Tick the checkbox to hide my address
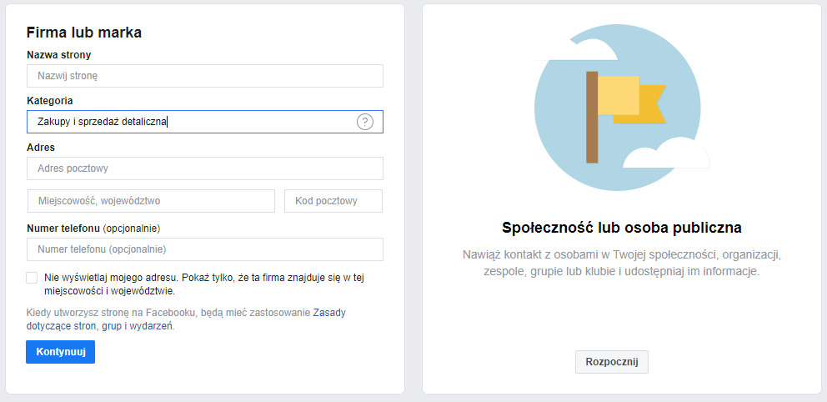Screen dimensions: 827x402 (32, 278)
